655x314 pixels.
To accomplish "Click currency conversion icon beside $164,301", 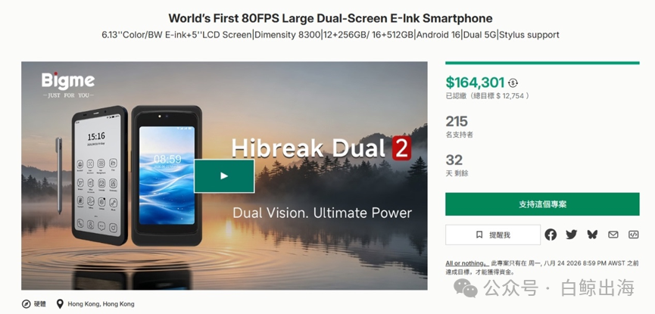I will point(513,82).
